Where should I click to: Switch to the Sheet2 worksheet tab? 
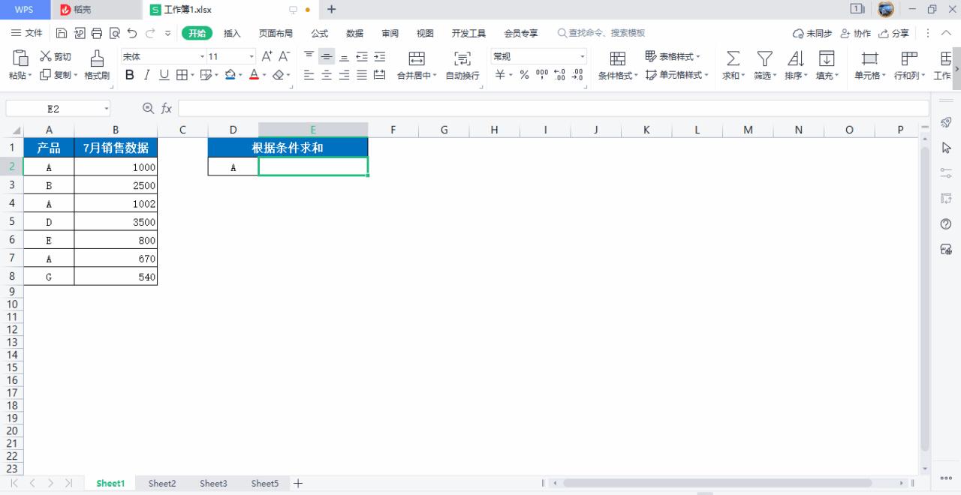pyautogui.click(x=162, y=484)
